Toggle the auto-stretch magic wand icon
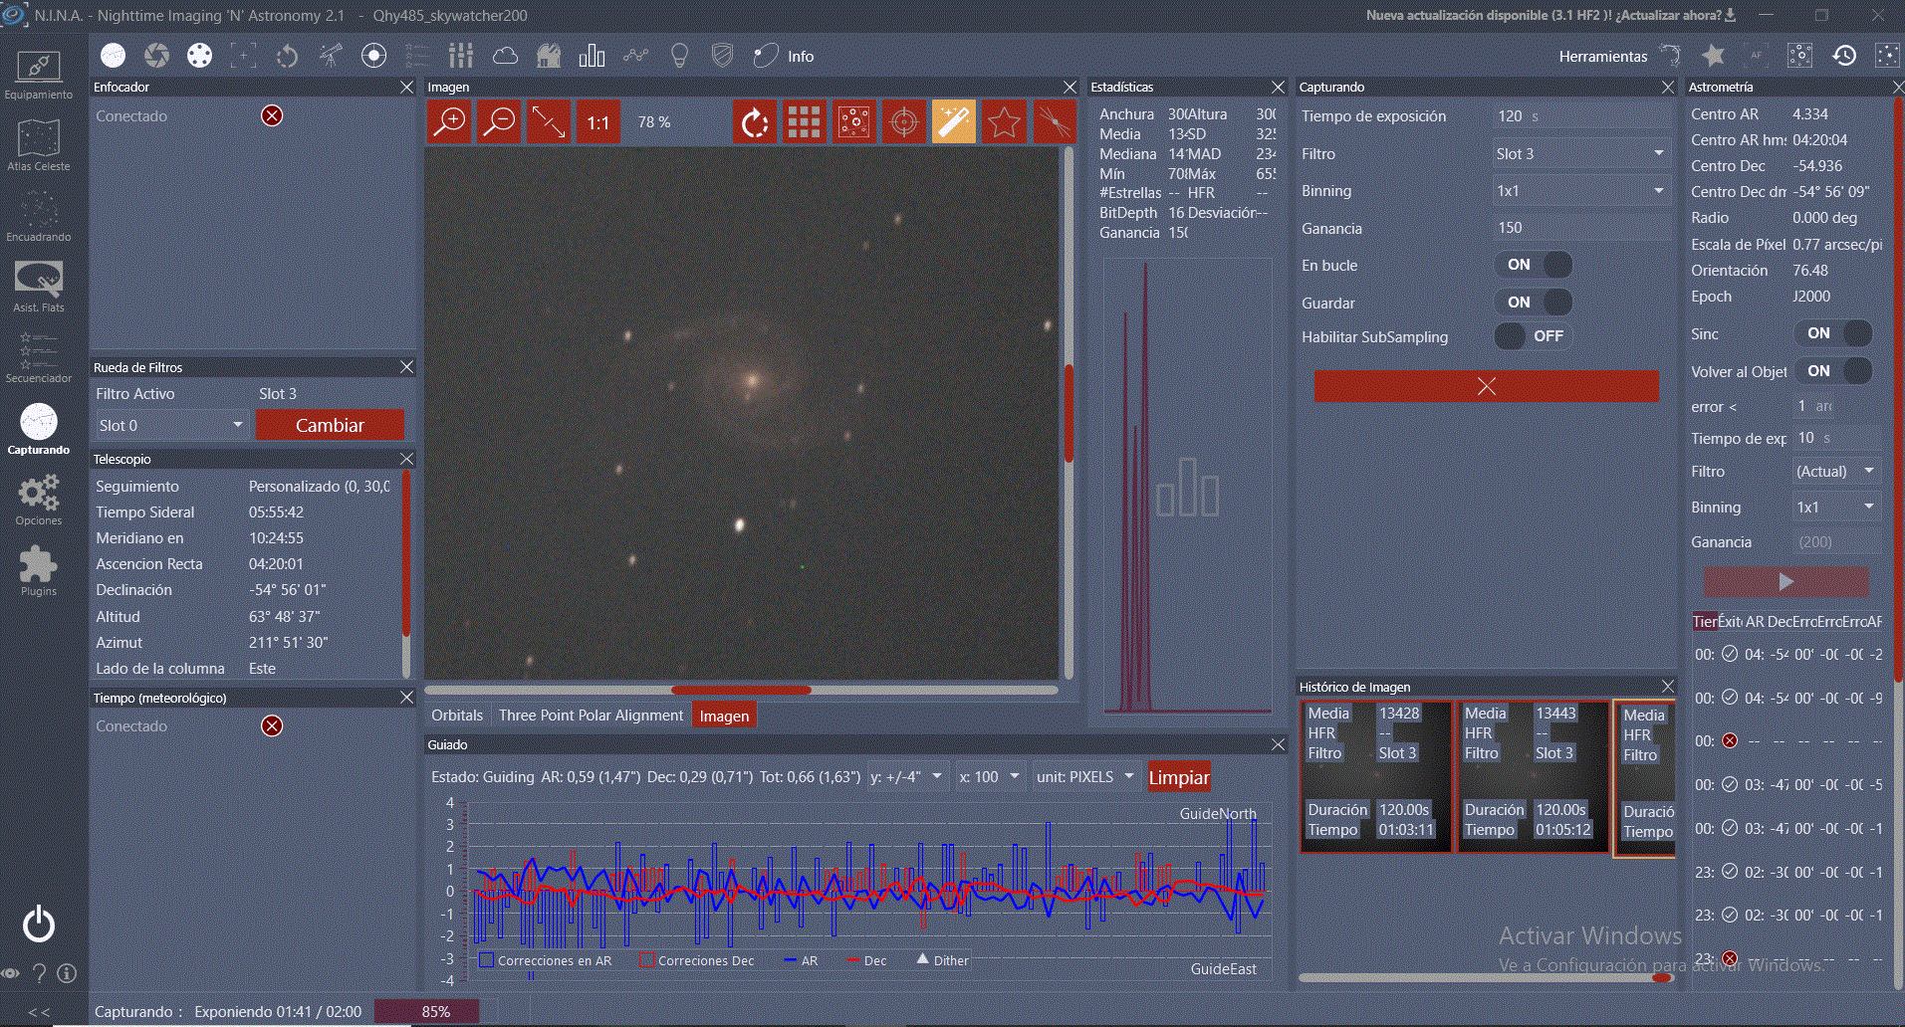This screenshot has width=1905, height=1027. (x=953, y=122)
